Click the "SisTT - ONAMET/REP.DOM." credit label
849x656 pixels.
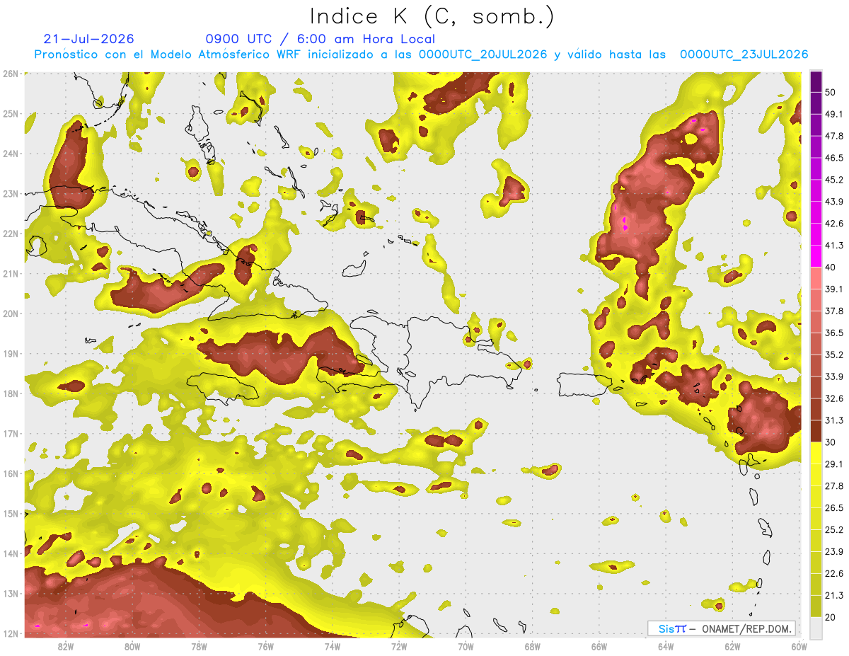tap(722, 628)
